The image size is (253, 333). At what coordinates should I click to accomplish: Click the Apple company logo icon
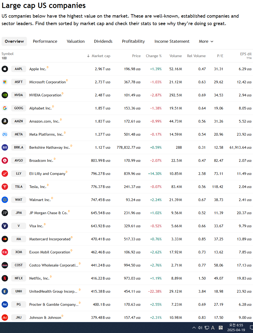coord(5,69)
